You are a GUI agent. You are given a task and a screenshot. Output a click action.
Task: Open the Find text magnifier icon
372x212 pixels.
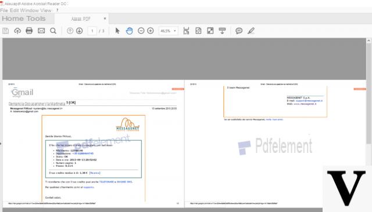point(53,31)
